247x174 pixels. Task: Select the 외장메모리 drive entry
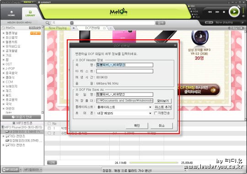24,141
